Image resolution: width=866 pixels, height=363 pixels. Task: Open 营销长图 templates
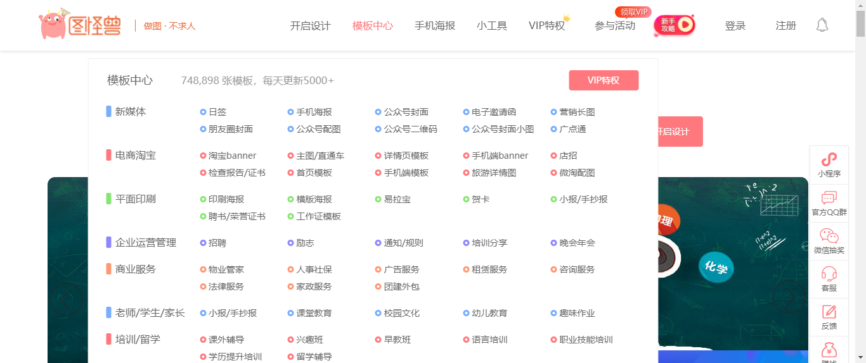click(x=577, y=112)
